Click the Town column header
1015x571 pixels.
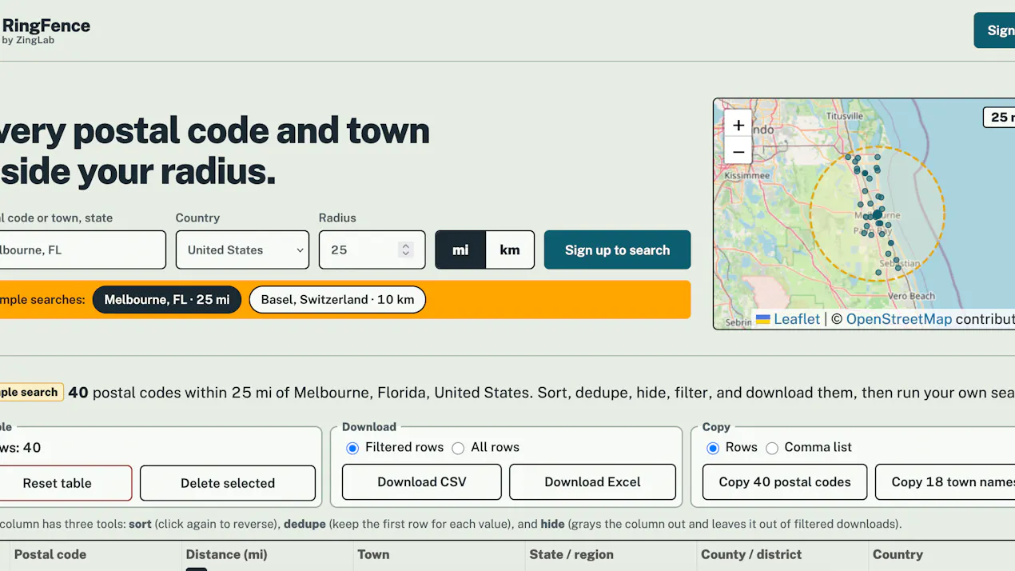(x=373, y=554)
